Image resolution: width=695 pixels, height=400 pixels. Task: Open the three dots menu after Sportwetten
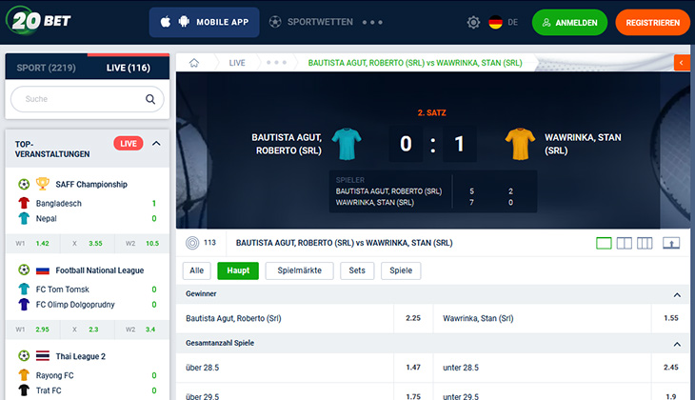point(372,22)
